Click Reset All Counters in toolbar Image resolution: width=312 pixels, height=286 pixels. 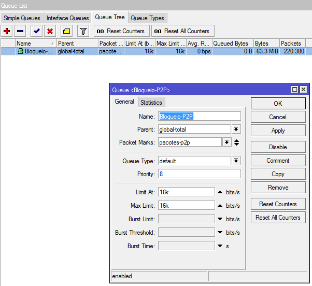182,31
